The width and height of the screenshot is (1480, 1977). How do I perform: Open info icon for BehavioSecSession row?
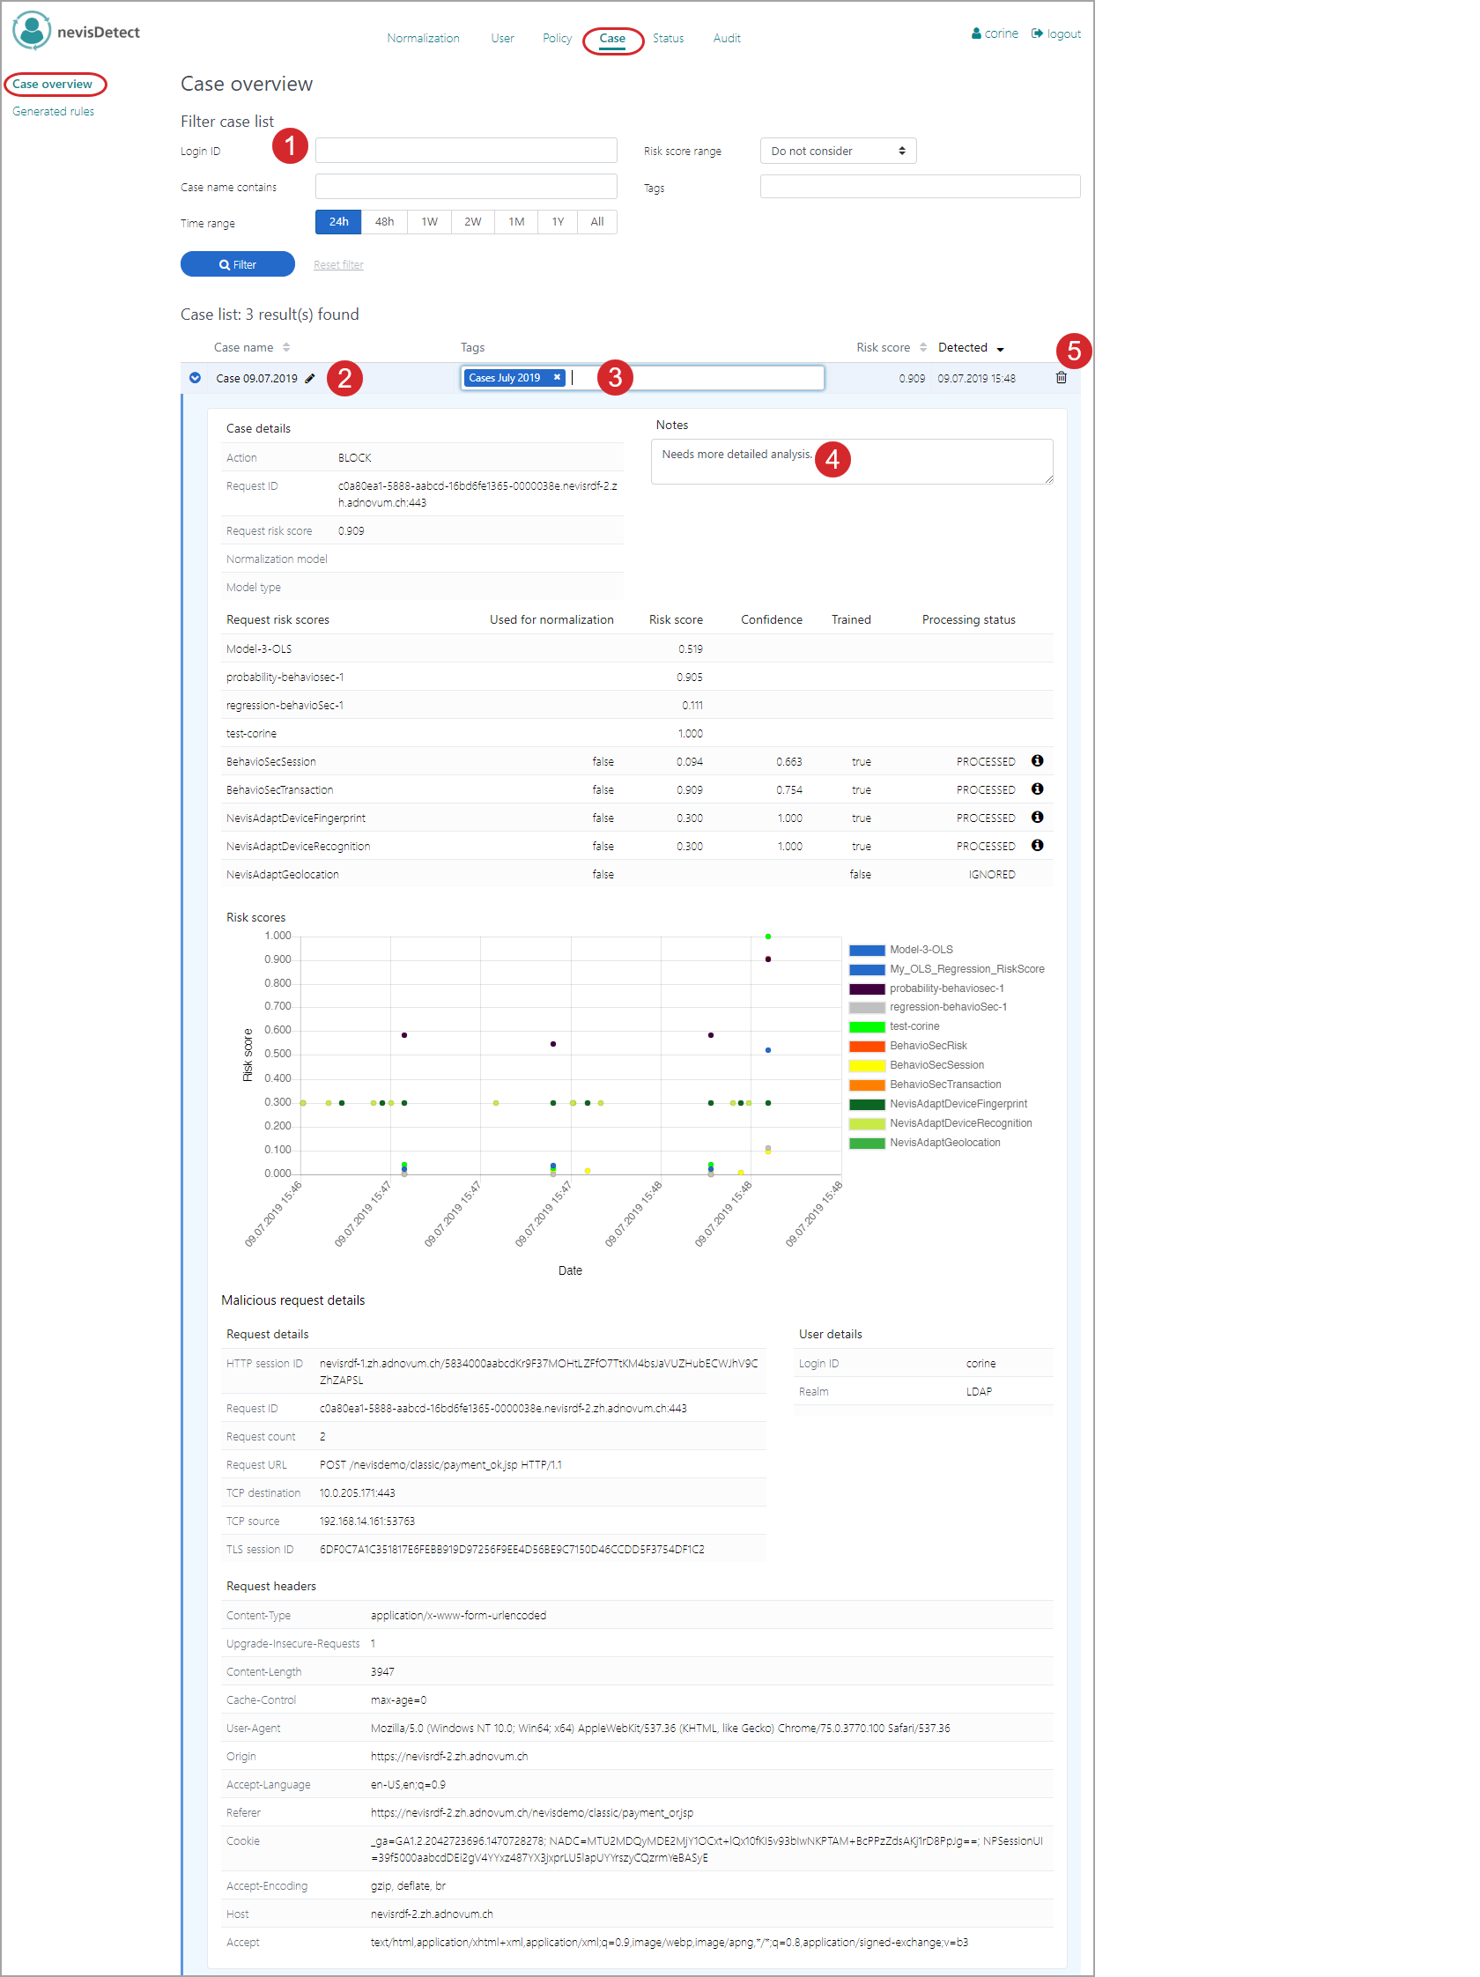[x=1037, y=760]
